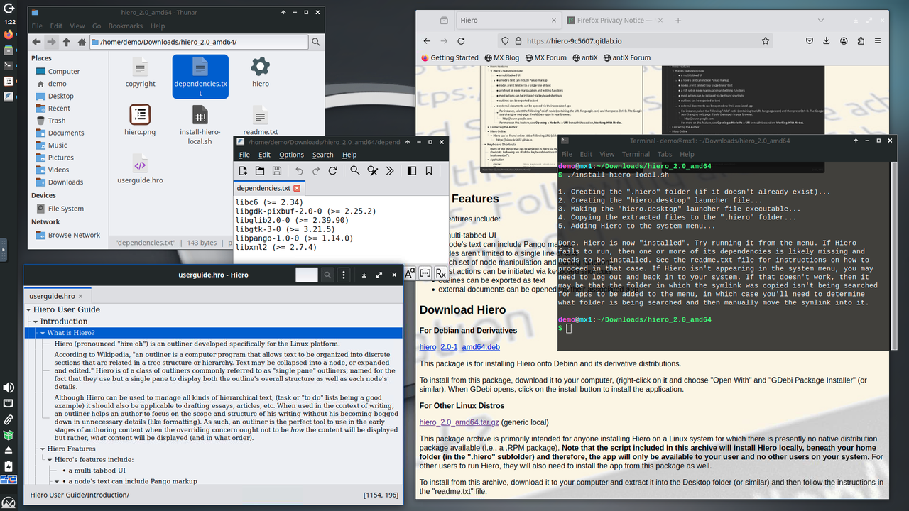Open MX start menu logo button
This screenshot has width=909, height=511.
(9, 502)
